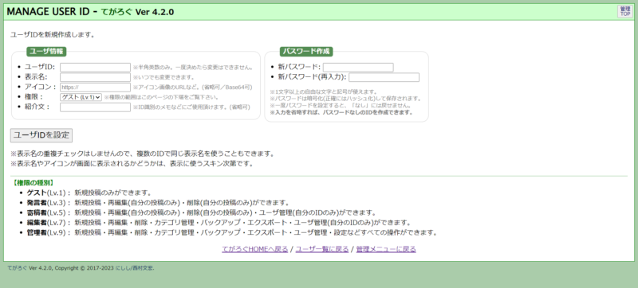
Task: Follow the 管理メニューに戻る link
Action: click(386, 249)
